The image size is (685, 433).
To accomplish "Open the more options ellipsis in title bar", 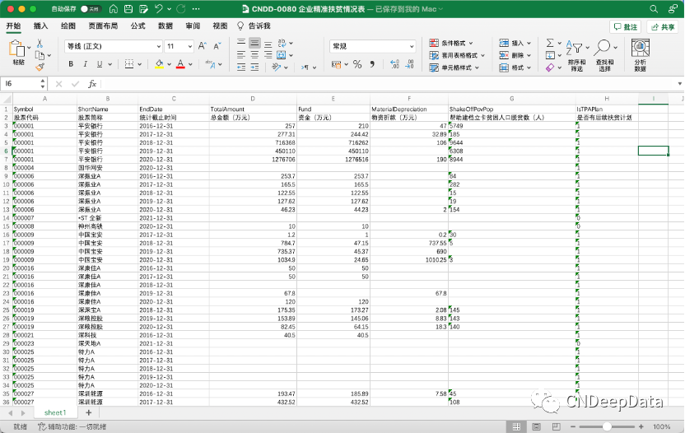I will pyautogui.click(x=196, y=9).
